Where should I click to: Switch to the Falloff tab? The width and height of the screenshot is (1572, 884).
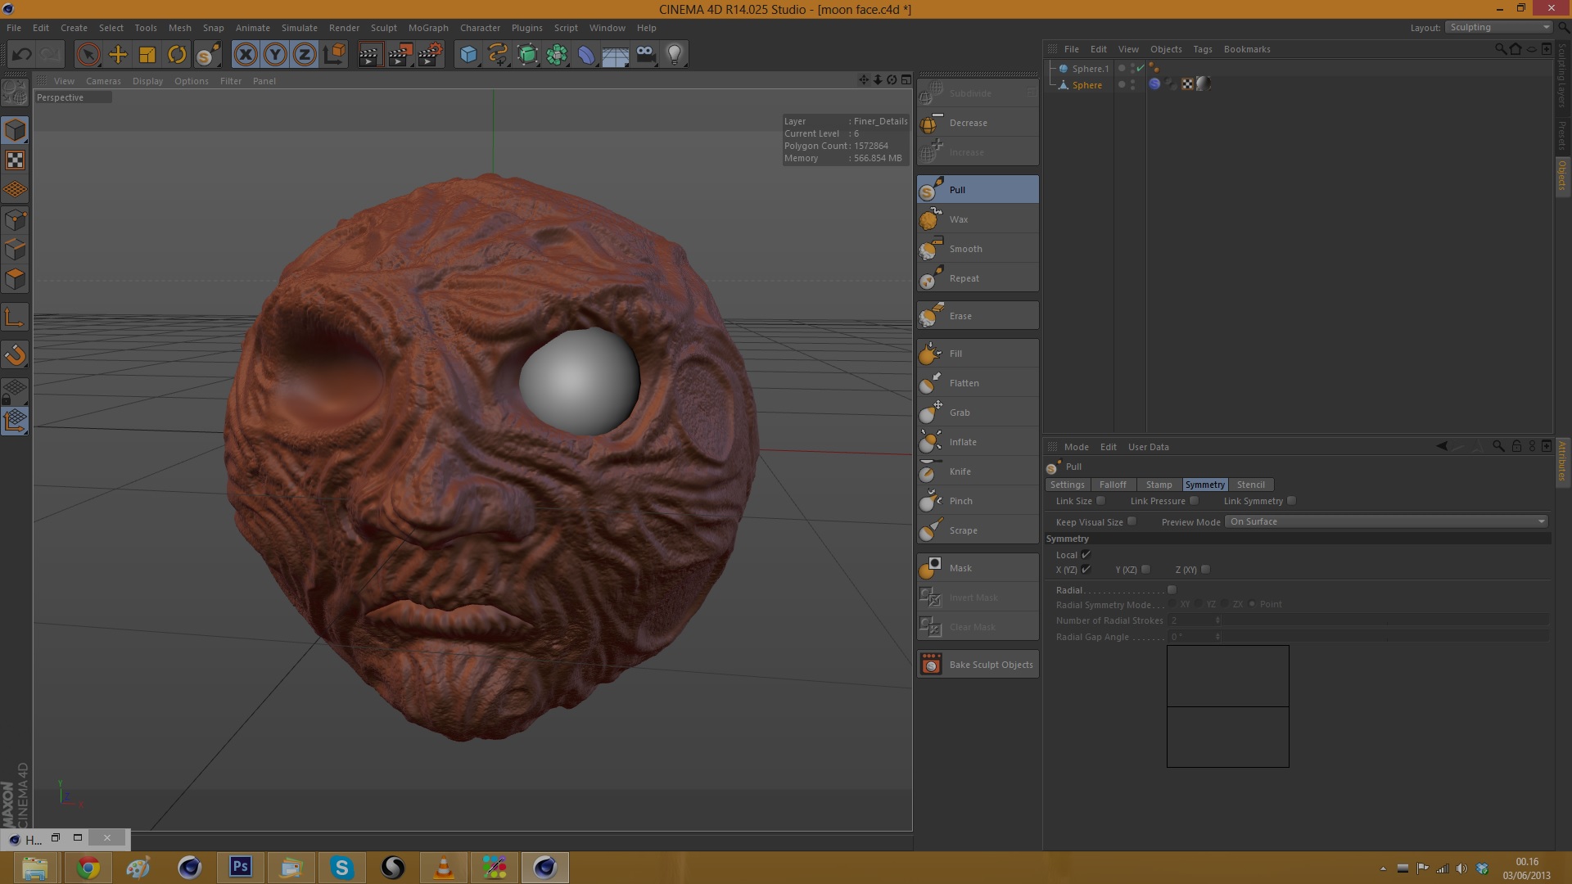1112,485
